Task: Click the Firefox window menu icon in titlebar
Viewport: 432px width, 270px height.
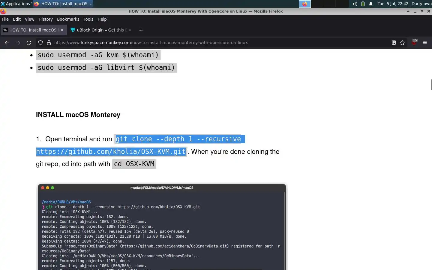Action: pos(3,11)
